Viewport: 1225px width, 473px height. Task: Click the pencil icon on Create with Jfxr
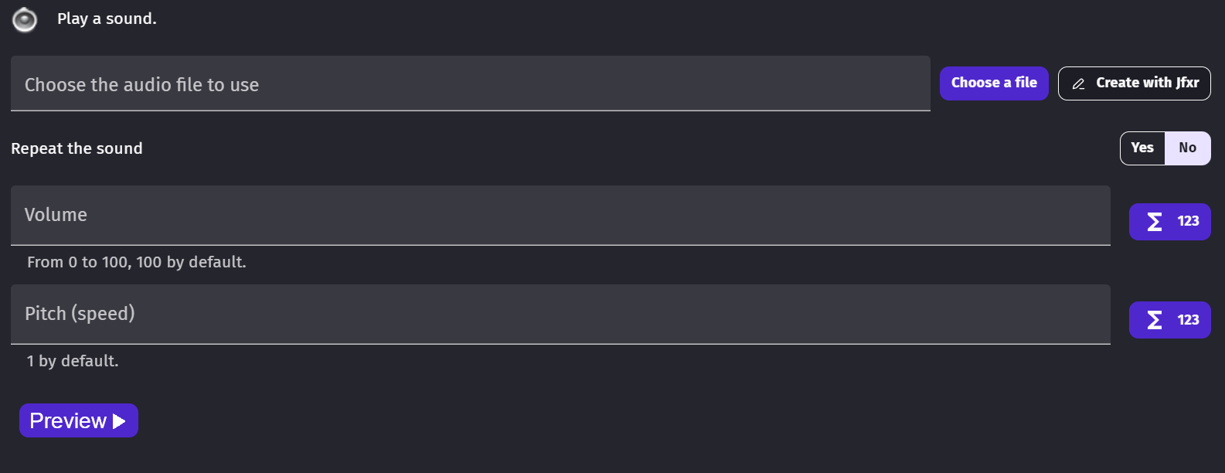[x=1078, y=83]
